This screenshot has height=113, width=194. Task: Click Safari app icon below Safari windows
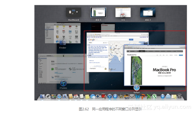click(x=137, y=88)
